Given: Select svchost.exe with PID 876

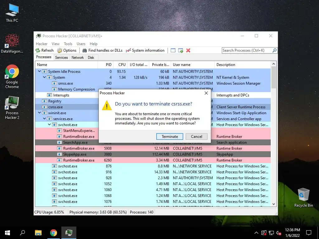Looking at the screenshot, I should (x=153, y=166).
